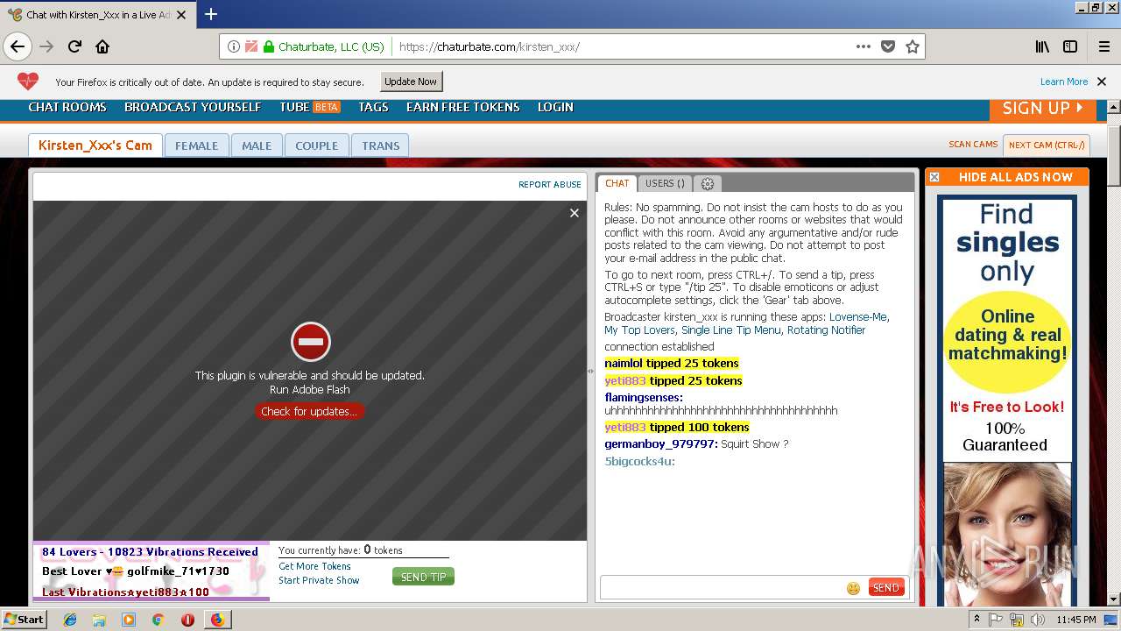Open Single Line Tip Menu link
Viewport: 1121px width, 631px height.
(731, 330)
